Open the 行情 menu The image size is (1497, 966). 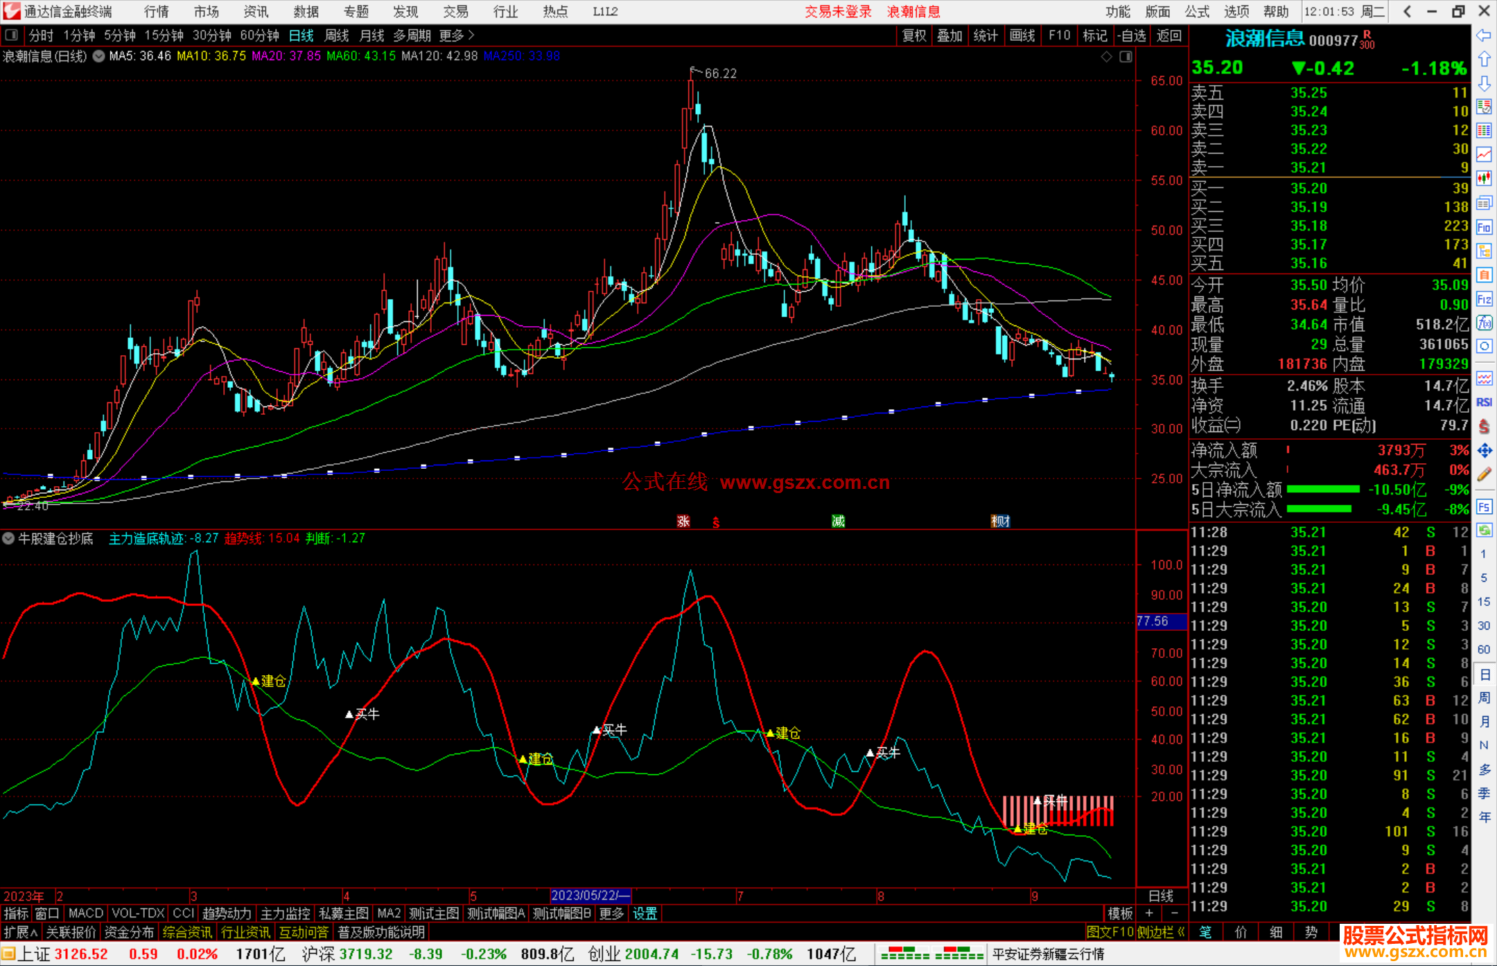157,11
